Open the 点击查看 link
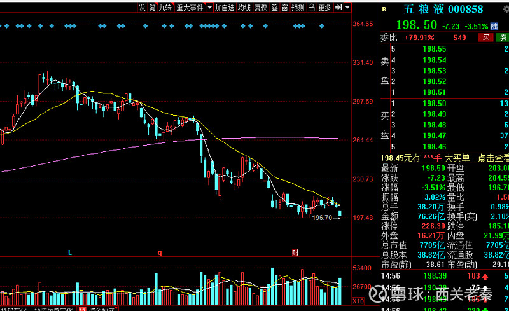 click(x=493, y=158)
